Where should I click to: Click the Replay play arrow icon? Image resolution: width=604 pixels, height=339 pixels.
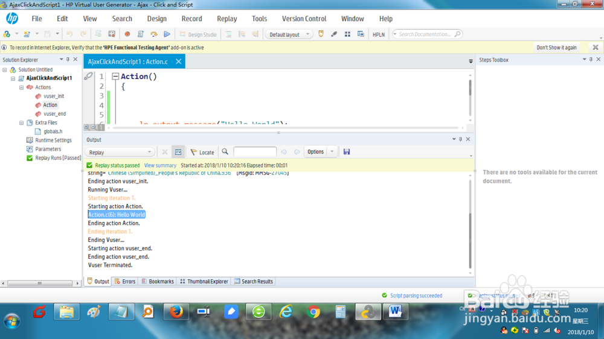point(167,34)
